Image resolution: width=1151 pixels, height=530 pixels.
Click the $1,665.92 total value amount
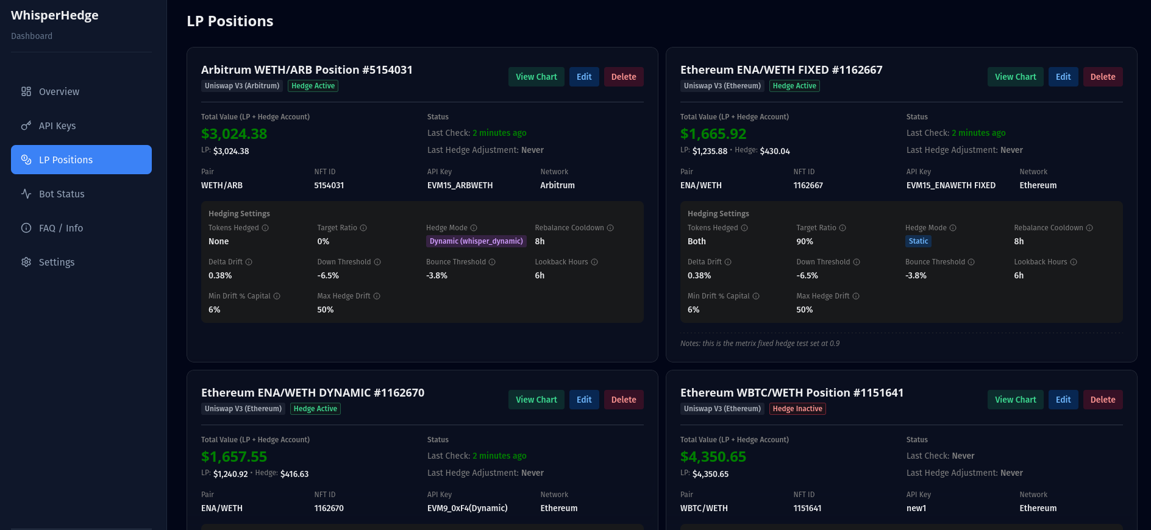(x=713, y=133)
